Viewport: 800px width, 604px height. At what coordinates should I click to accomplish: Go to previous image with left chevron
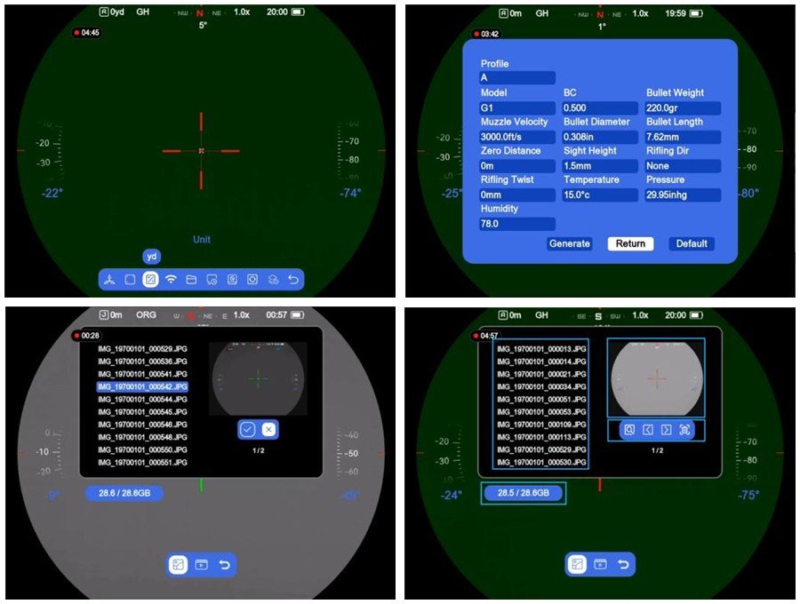(647, 430)
